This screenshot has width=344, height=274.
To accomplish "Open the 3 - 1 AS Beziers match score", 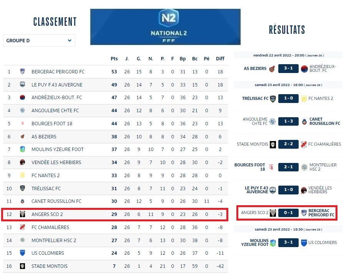I will (288, 69).
